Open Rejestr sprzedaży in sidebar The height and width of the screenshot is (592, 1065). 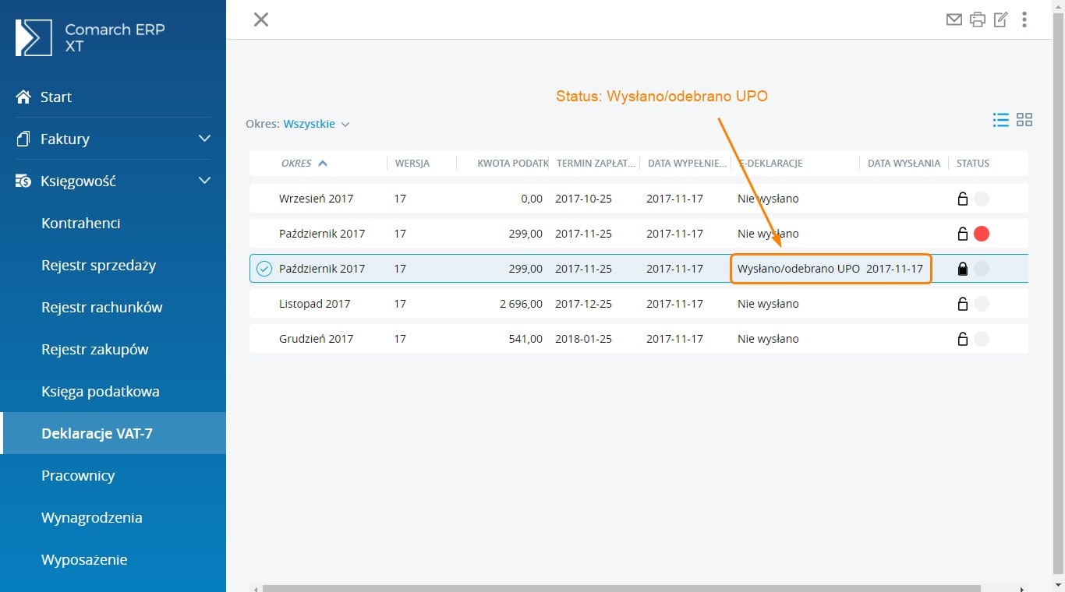click(x=98, y=265)
